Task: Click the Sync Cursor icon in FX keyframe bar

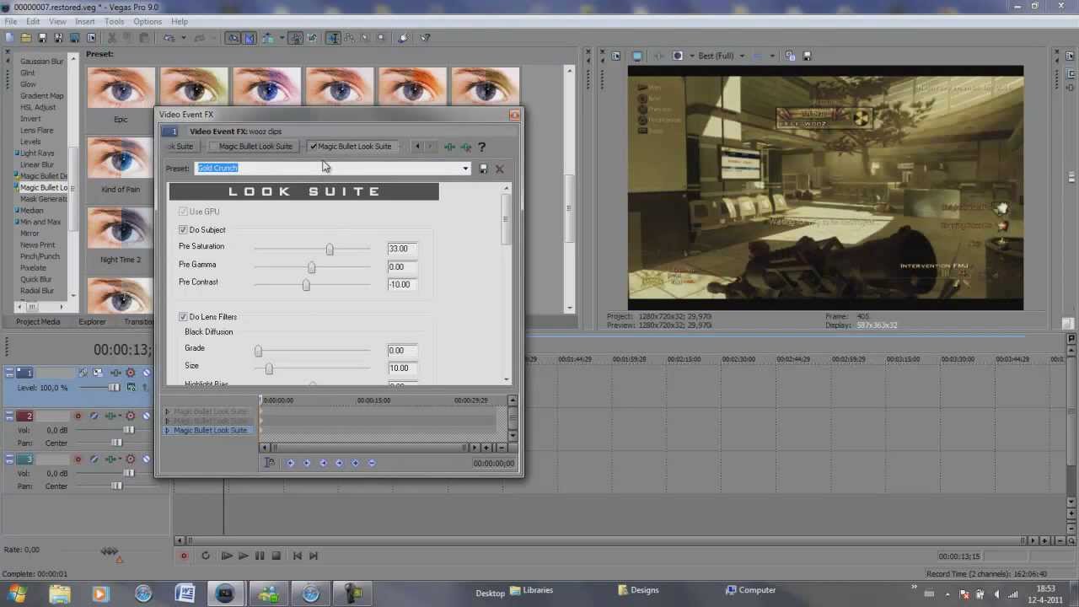Action: [270, 463]
